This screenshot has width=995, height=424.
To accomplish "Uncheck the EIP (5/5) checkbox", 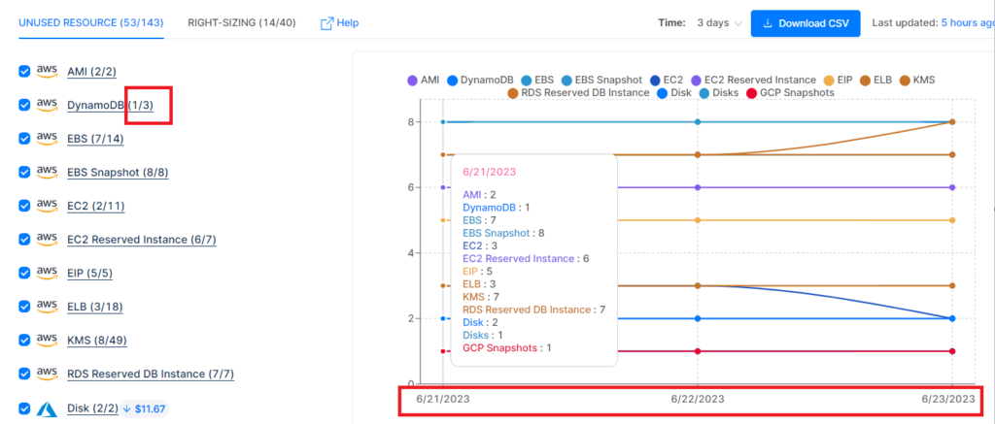I will pos(24,274).
